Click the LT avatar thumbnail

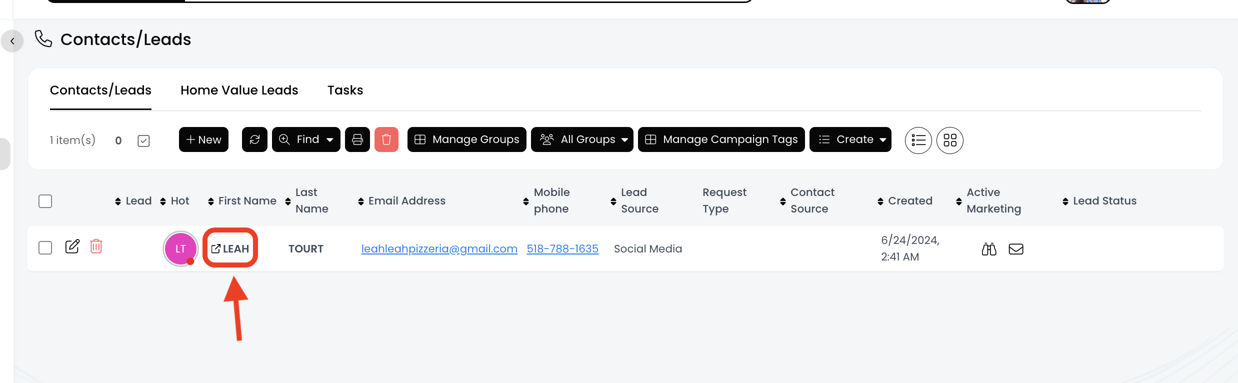point(180,248)
